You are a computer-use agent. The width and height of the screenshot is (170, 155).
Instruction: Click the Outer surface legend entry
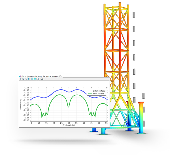click(97, 91)
